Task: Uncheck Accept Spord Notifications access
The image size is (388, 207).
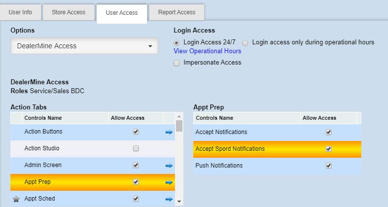Action: pyautogui.click(x=329, y=149)
